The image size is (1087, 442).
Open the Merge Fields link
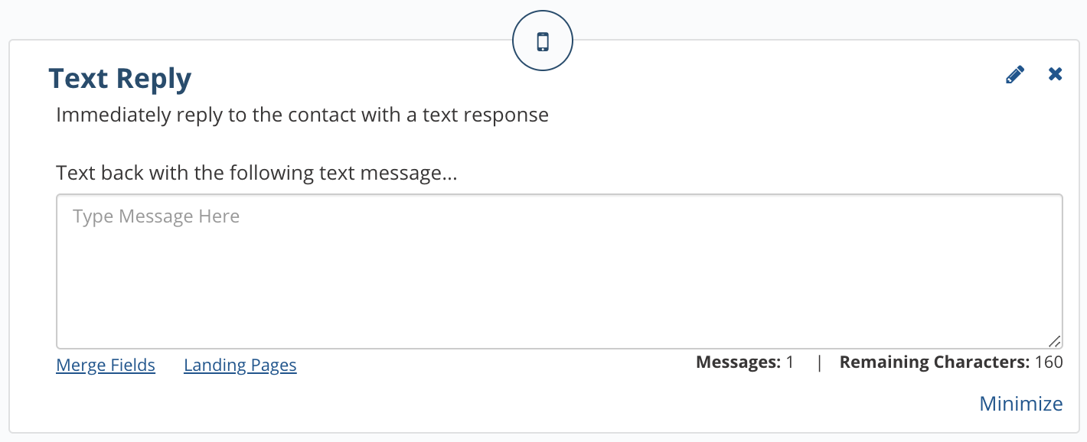[x=106, y=366]
